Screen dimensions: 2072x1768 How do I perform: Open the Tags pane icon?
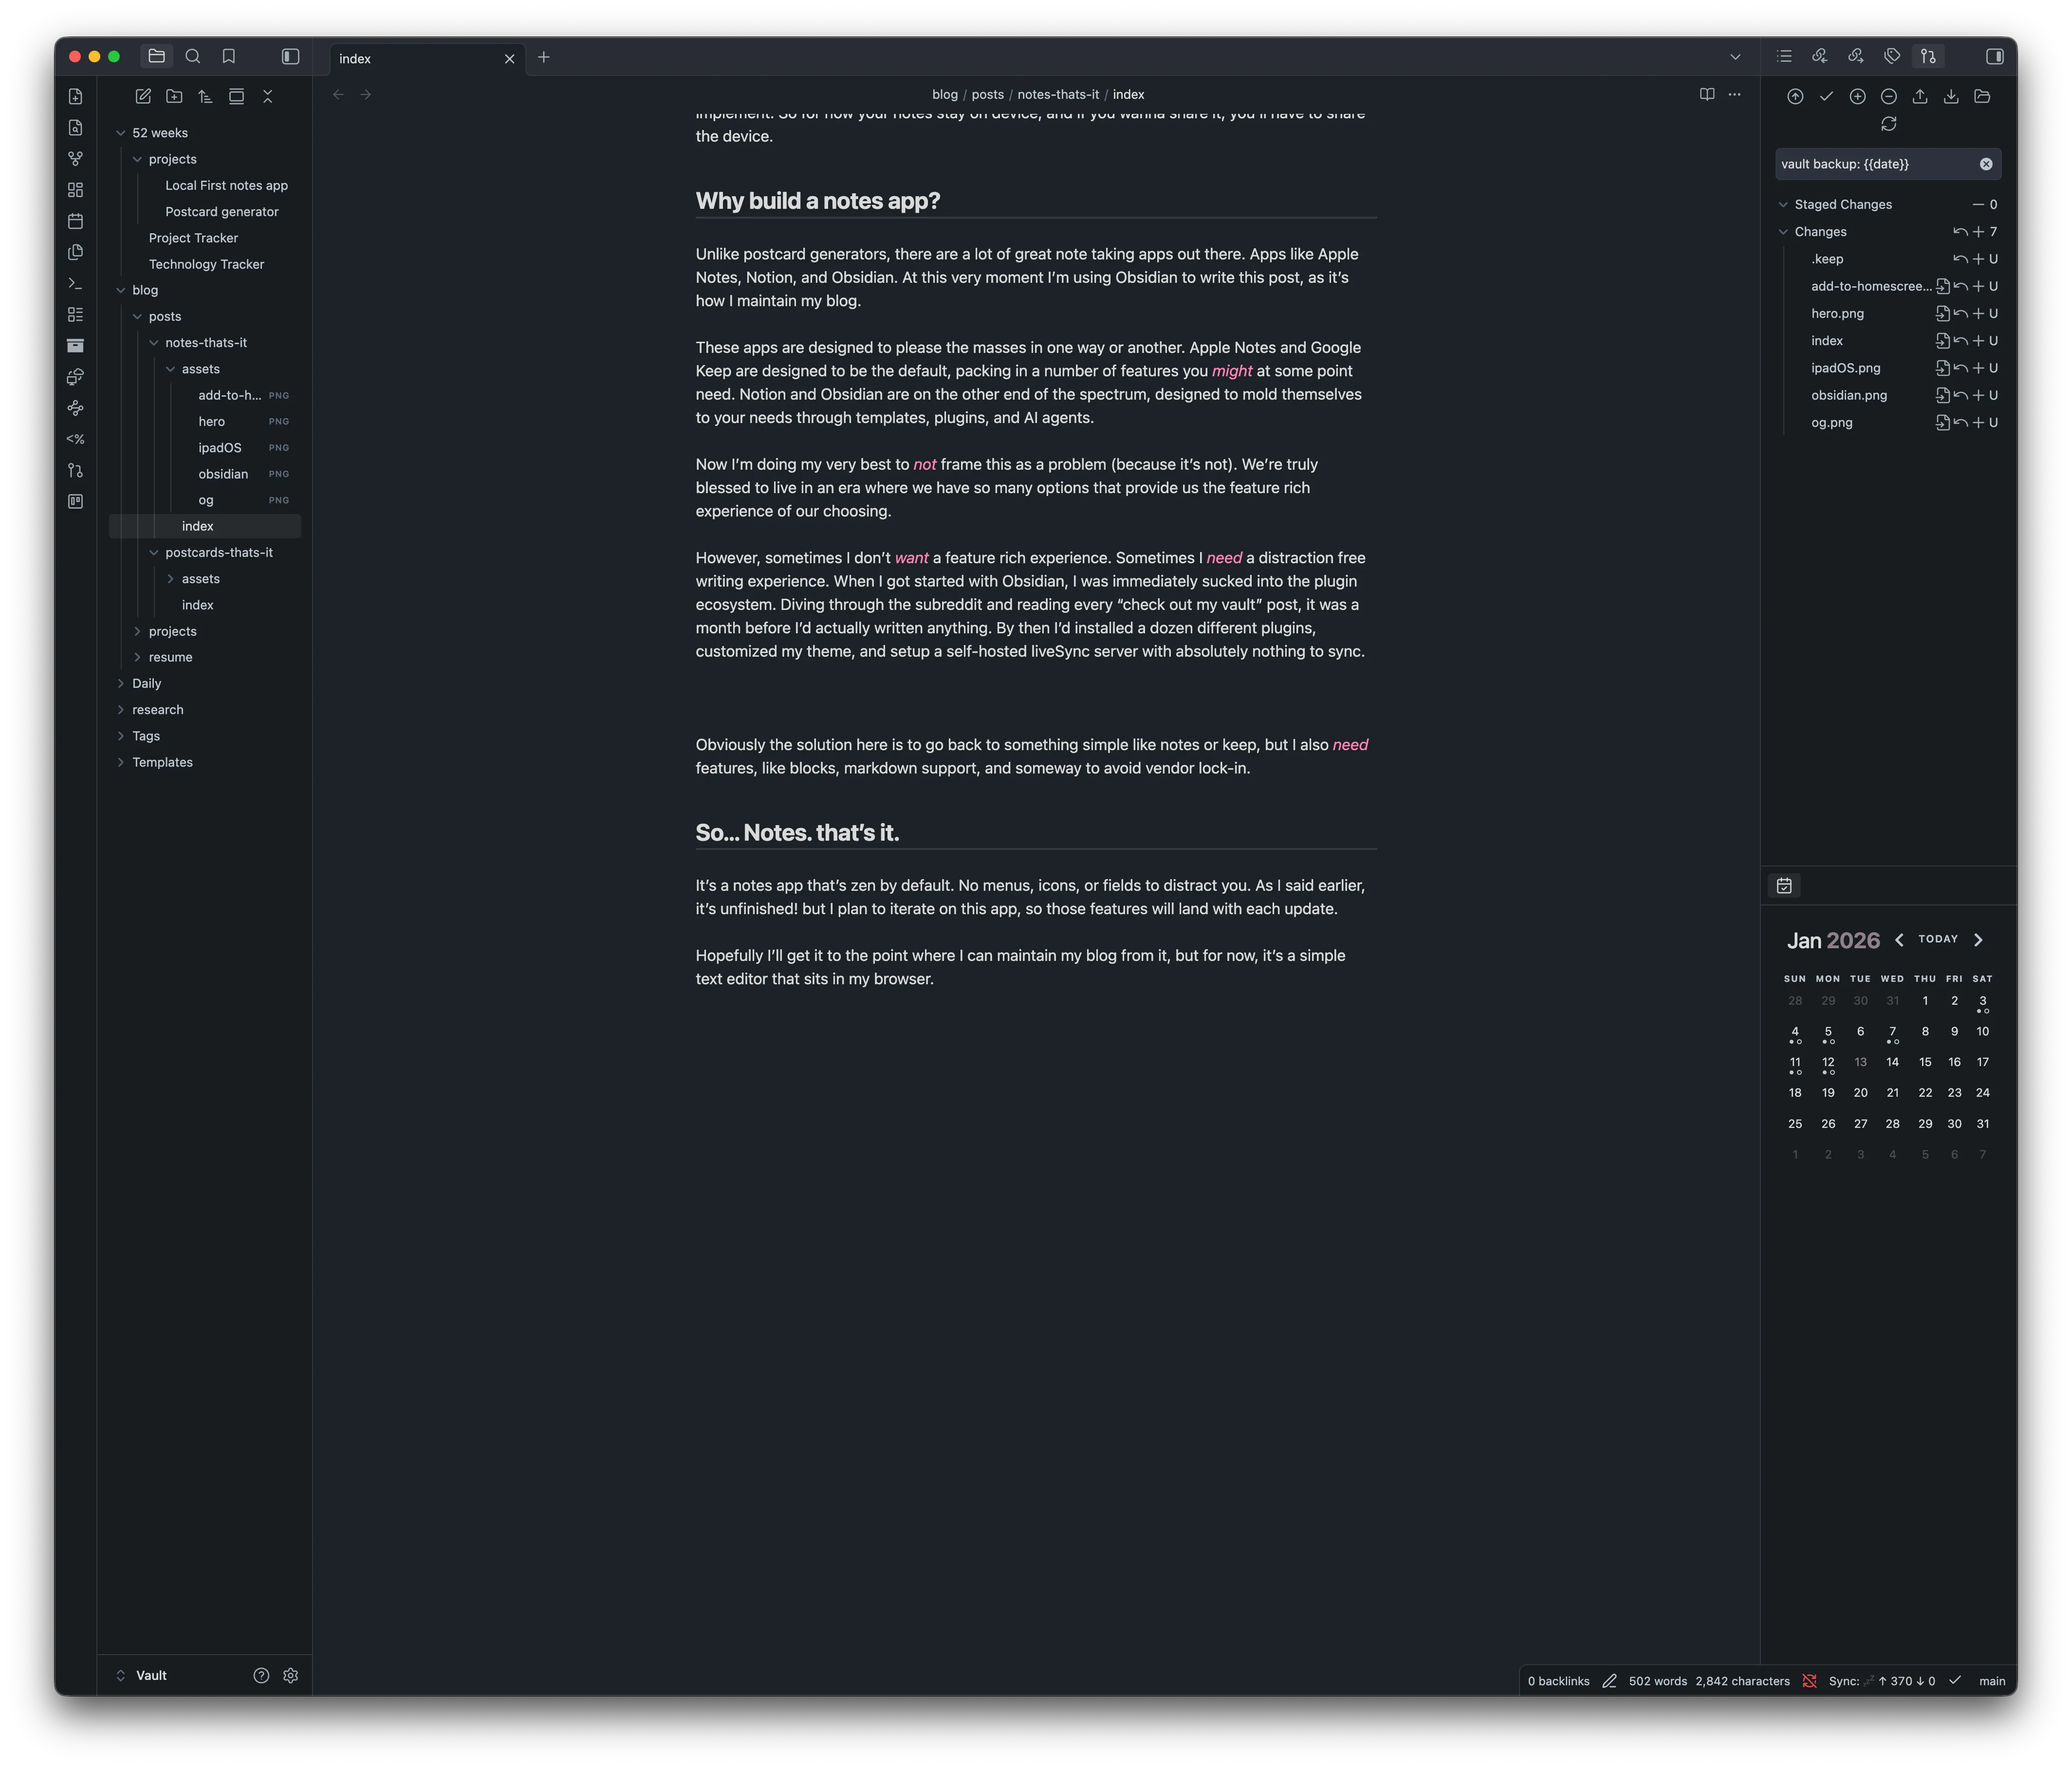[x=1891, y=57]
